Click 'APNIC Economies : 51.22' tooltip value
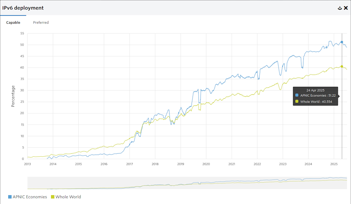 click(x=318, y=96)
